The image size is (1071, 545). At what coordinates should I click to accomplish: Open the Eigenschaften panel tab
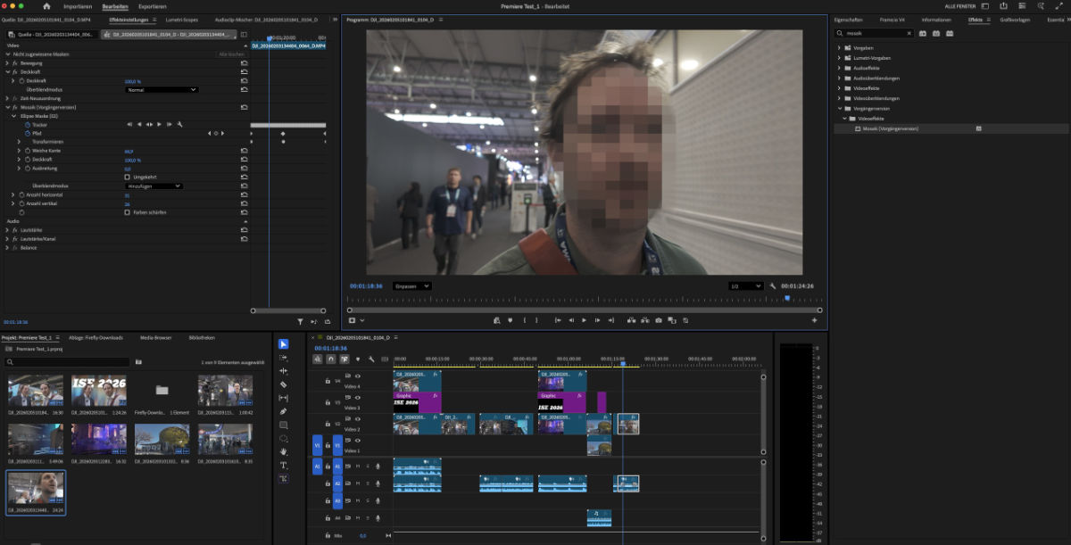coord(848,19)
